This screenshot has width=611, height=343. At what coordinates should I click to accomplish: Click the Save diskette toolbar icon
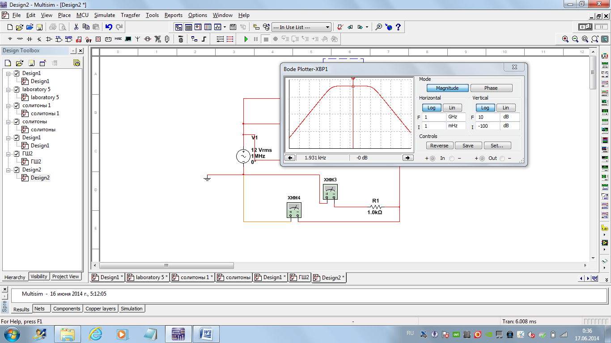pos(39,27)
